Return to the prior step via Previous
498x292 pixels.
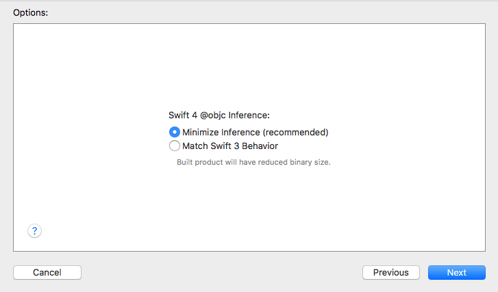(x=391, y=272)
